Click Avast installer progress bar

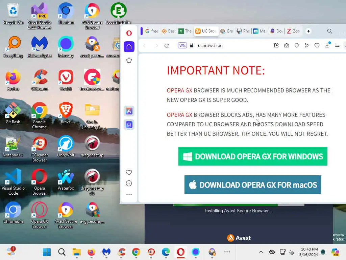pos(239,205)
